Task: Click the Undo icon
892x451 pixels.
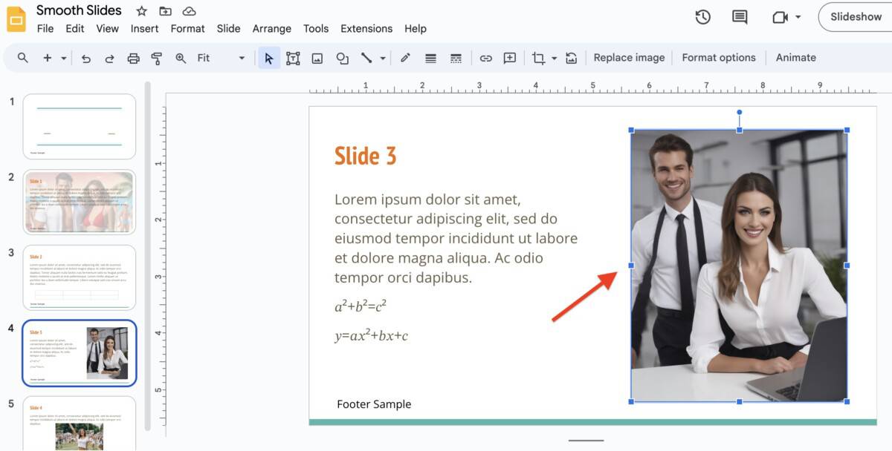Action: click(87, 57)
